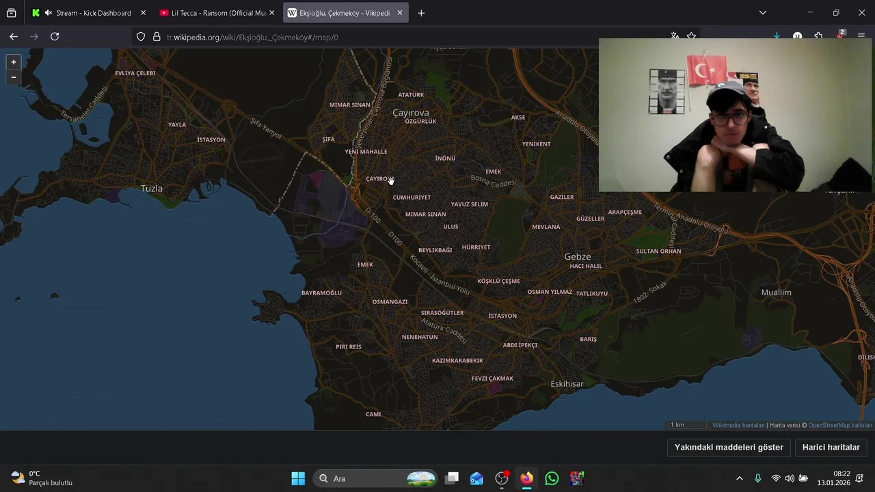Open Firefox from the taskbar
875x492 pixels.
point(526,478)
